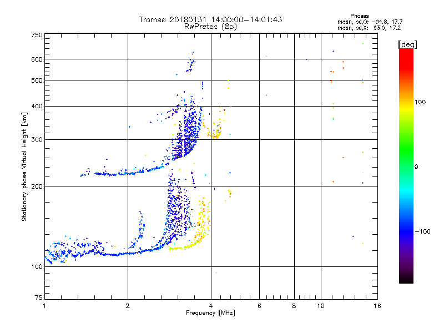Click the x-axis tick label '4'
Viewport: 444px width, 333px height.
pos(211,306)
